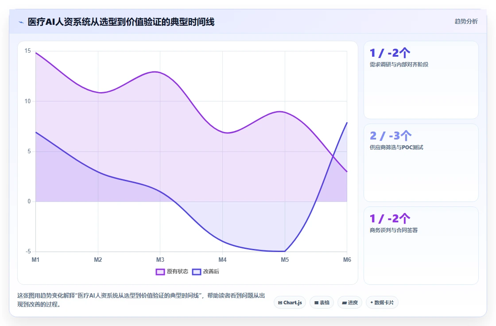
Task: Select the 表格 tag chip
Action: click(x=322, y=303)
